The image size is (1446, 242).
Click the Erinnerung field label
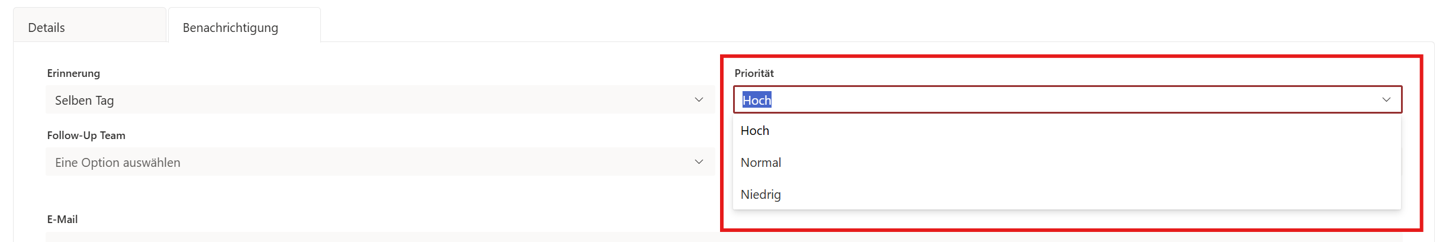click(73, 73)
